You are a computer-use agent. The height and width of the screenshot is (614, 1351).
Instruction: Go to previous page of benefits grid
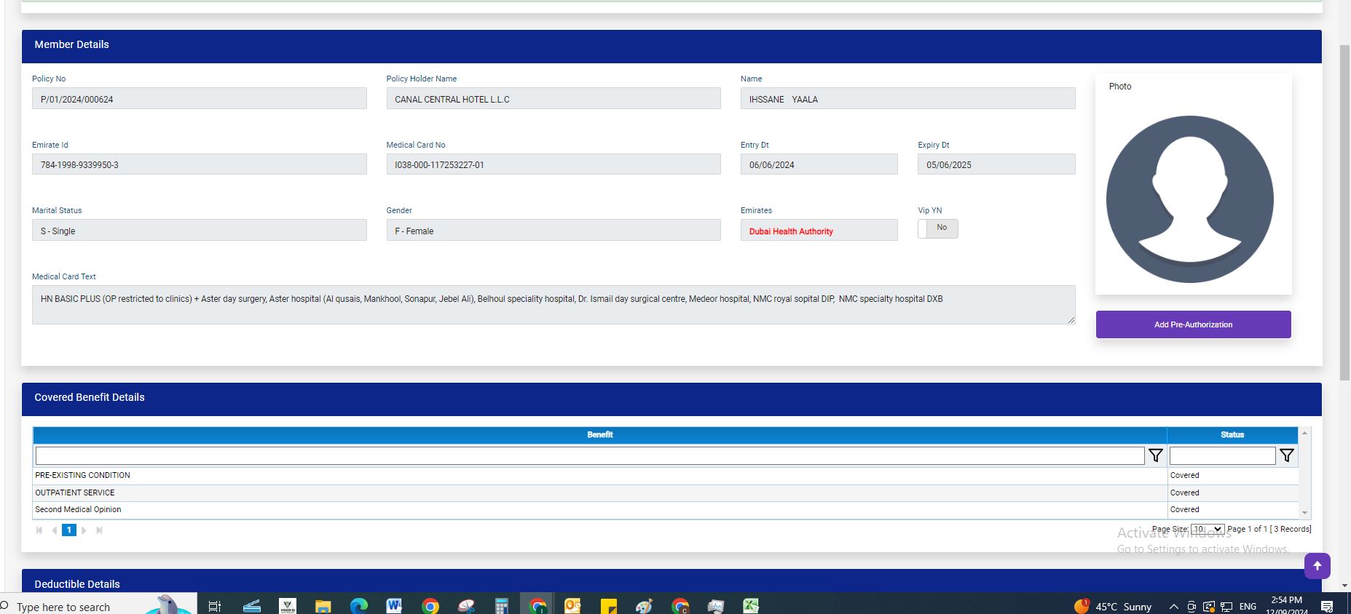pyautogui.click(x=55, y=530)
